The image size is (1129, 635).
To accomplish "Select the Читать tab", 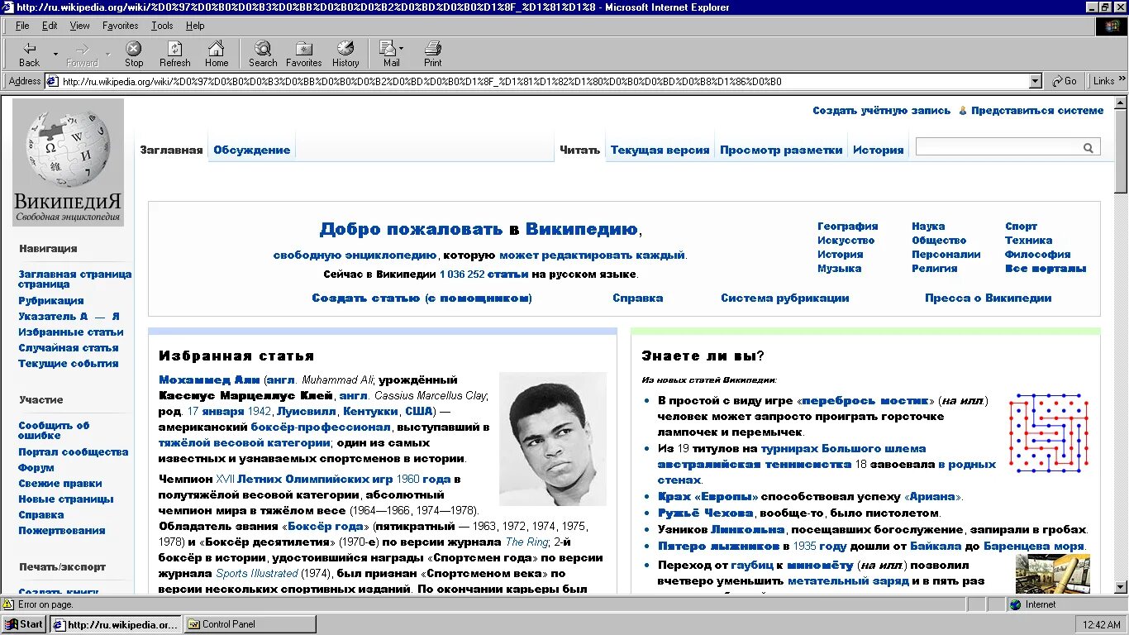I will 579,150.
